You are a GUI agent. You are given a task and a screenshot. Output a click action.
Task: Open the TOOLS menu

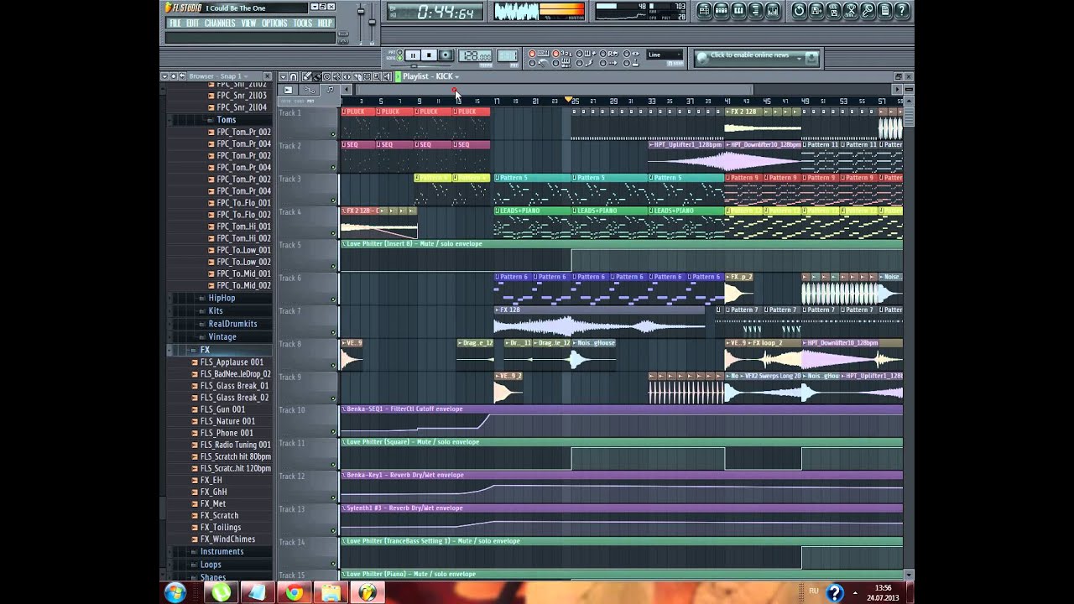(303, 23)
